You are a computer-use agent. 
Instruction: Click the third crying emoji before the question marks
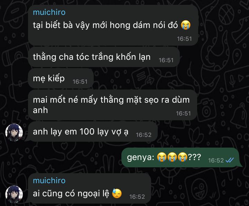183,157
